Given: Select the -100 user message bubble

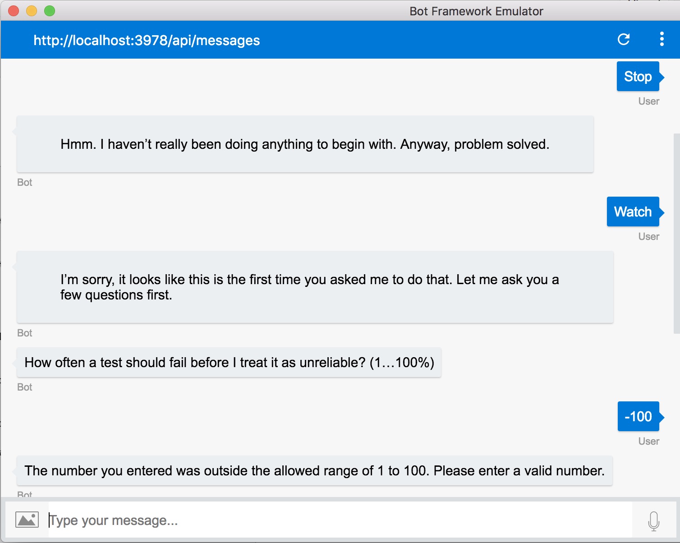Looking at the screenshot, I should point(639,416).
